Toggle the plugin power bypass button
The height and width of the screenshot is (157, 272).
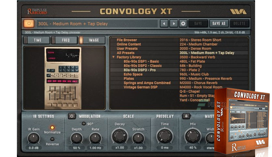(29, 23)
